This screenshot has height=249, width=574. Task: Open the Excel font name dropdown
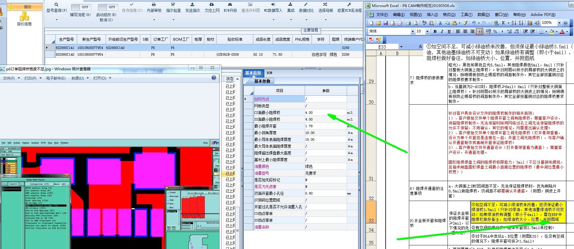click(413, 31)
